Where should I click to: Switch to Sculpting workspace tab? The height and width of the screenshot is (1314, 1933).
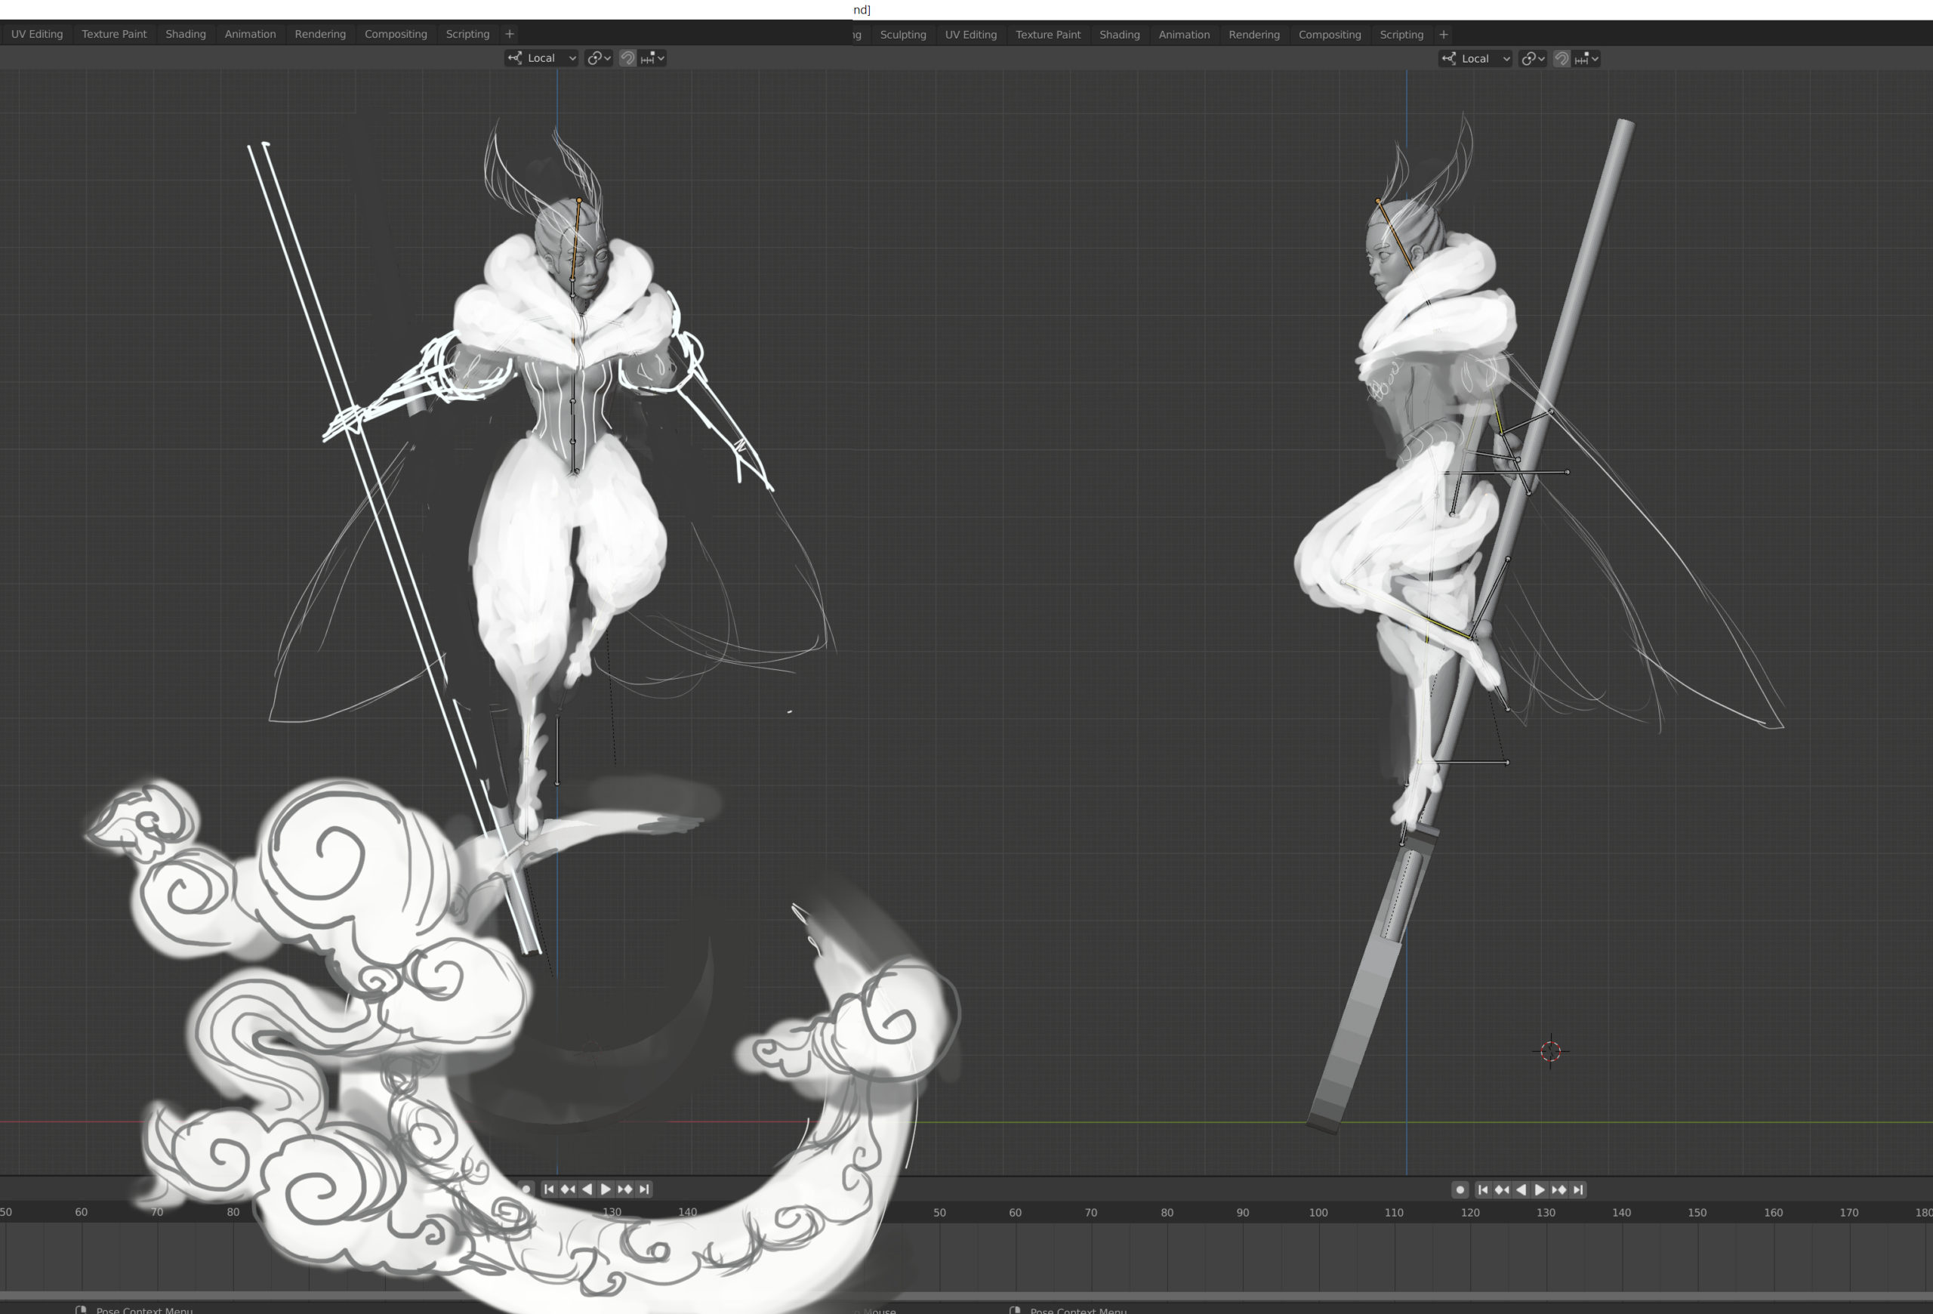click(x=902, y=35)
